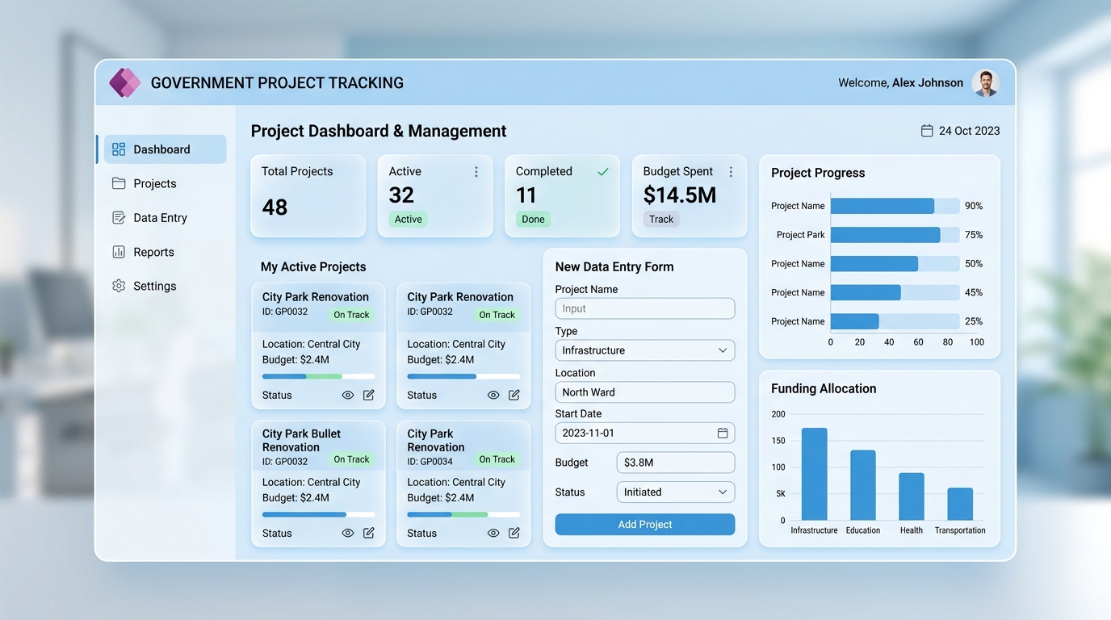Click the Add Project button
The image size is (1111, 620).
coord(645,525)
